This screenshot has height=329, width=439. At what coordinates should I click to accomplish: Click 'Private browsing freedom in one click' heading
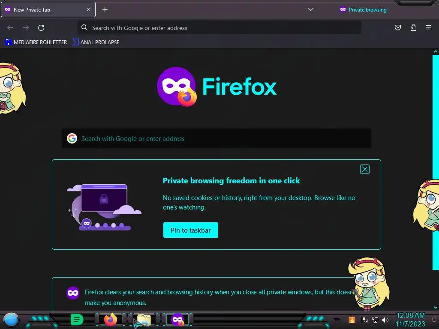coord(231,181)
